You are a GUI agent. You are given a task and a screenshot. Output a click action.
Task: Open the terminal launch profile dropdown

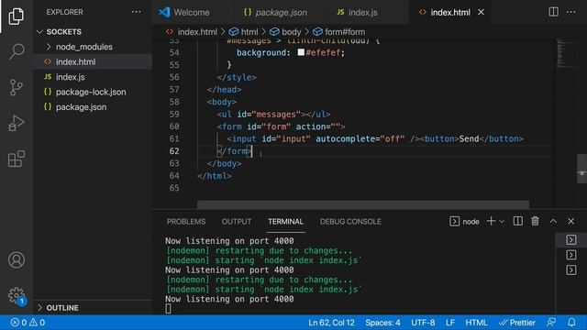(502, 222)
